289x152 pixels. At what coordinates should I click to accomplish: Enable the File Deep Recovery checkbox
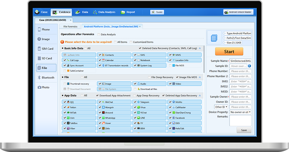coord(148,77)
